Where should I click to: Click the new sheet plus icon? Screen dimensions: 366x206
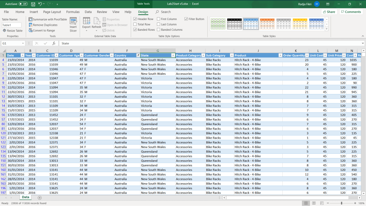tap(39, 197)
